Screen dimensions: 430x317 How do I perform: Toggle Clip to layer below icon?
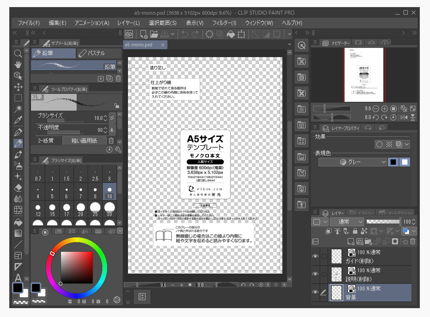[x=329, y=231]
